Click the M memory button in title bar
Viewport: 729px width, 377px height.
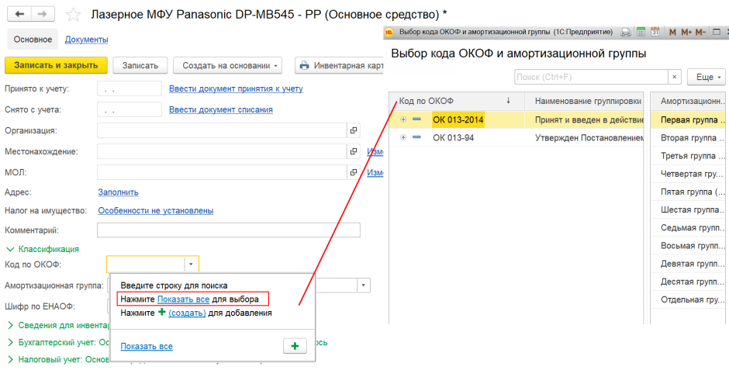pos(672,32)
